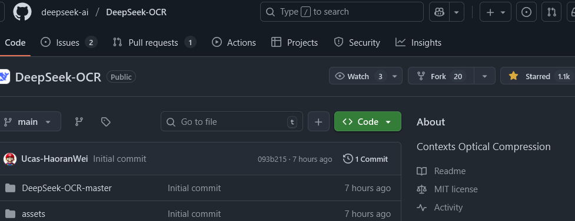Screen dimensions: 575x221
Task: Click the DeepSeek-OCR-master folder icon
Action: click(x=10, y=188)
